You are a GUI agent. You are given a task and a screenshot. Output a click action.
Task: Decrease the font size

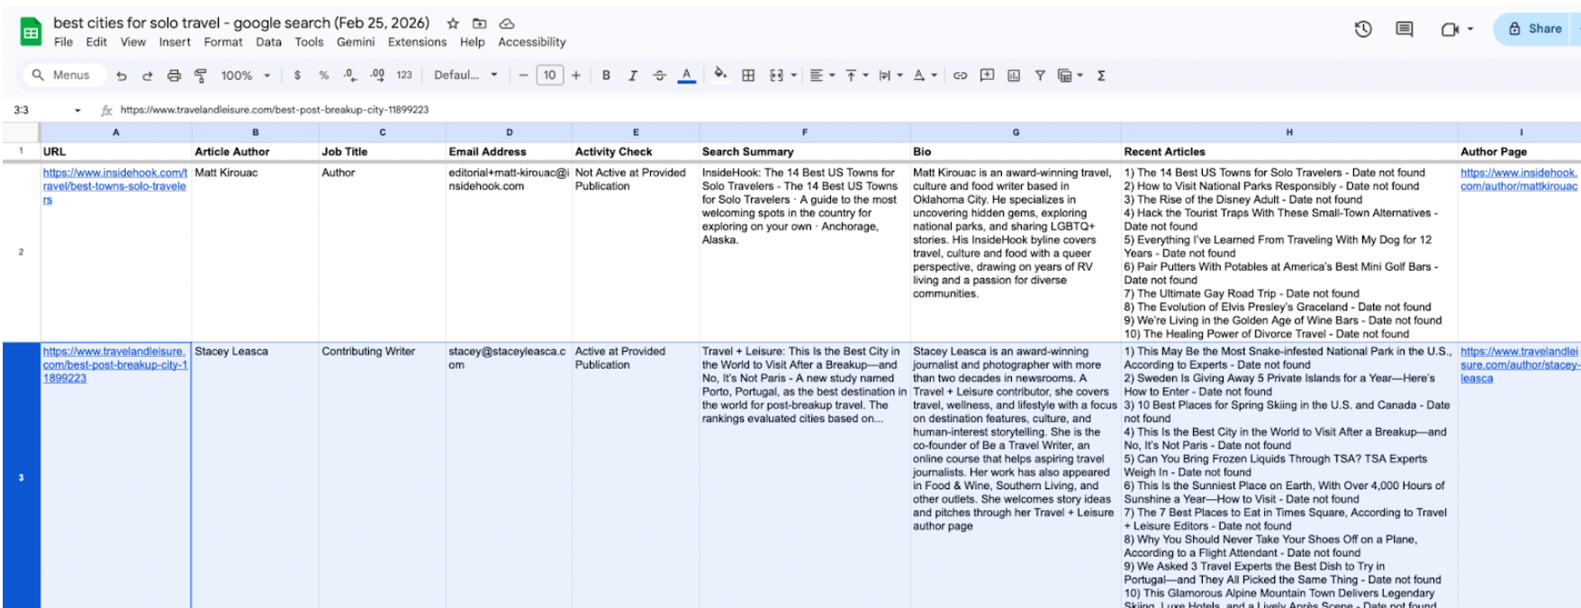tap(523, 76)
